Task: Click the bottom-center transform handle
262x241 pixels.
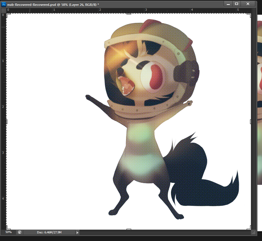Action: [129, 229]
